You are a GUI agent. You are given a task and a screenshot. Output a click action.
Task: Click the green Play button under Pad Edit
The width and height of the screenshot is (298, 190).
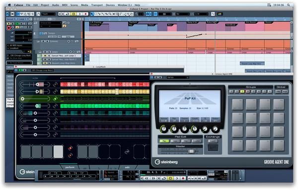point(164,141)
